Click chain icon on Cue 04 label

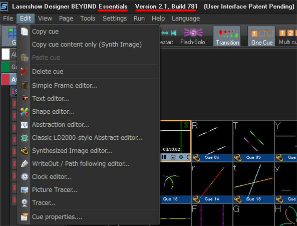pos(196,158)
